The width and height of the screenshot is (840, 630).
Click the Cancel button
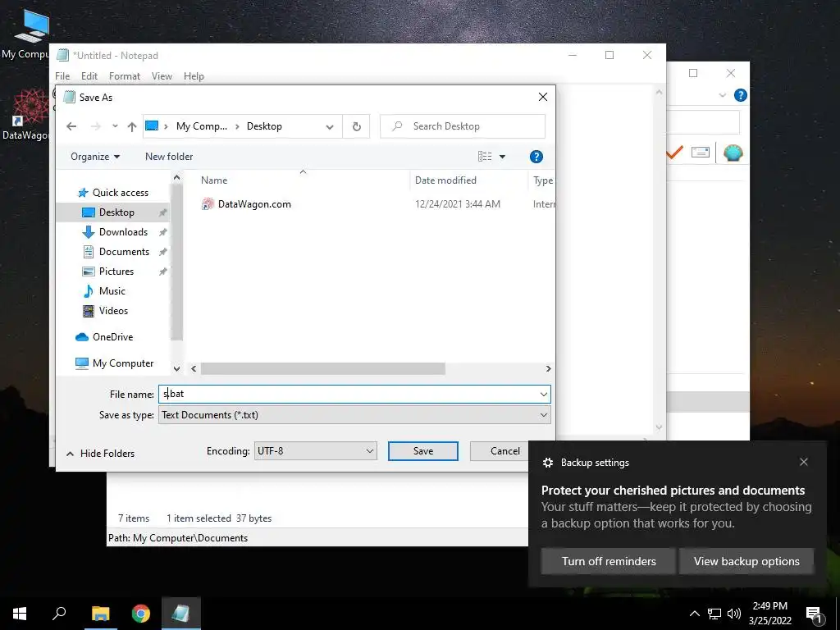(500, 451)
